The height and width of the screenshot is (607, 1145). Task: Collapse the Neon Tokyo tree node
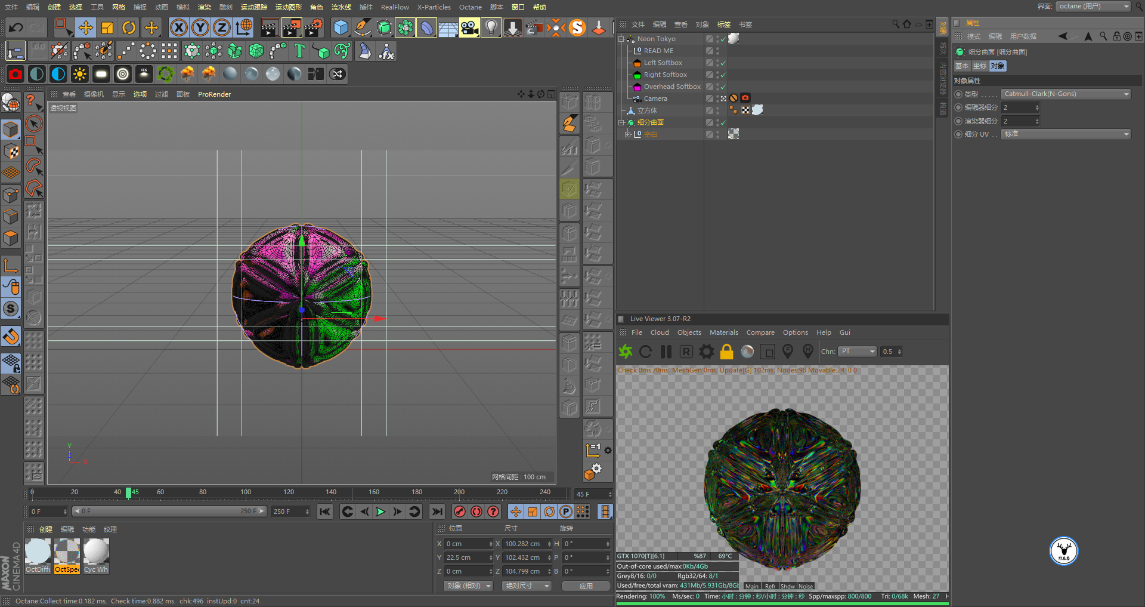pos(621,39)
